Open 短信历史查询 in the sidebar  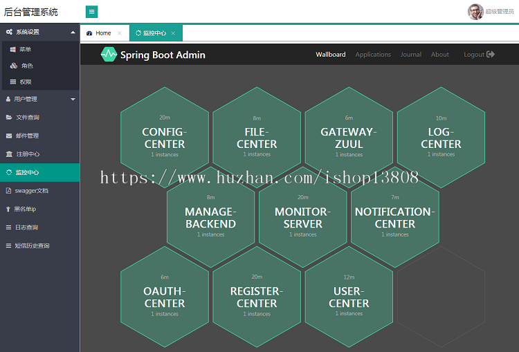click(x=39, y=246)
